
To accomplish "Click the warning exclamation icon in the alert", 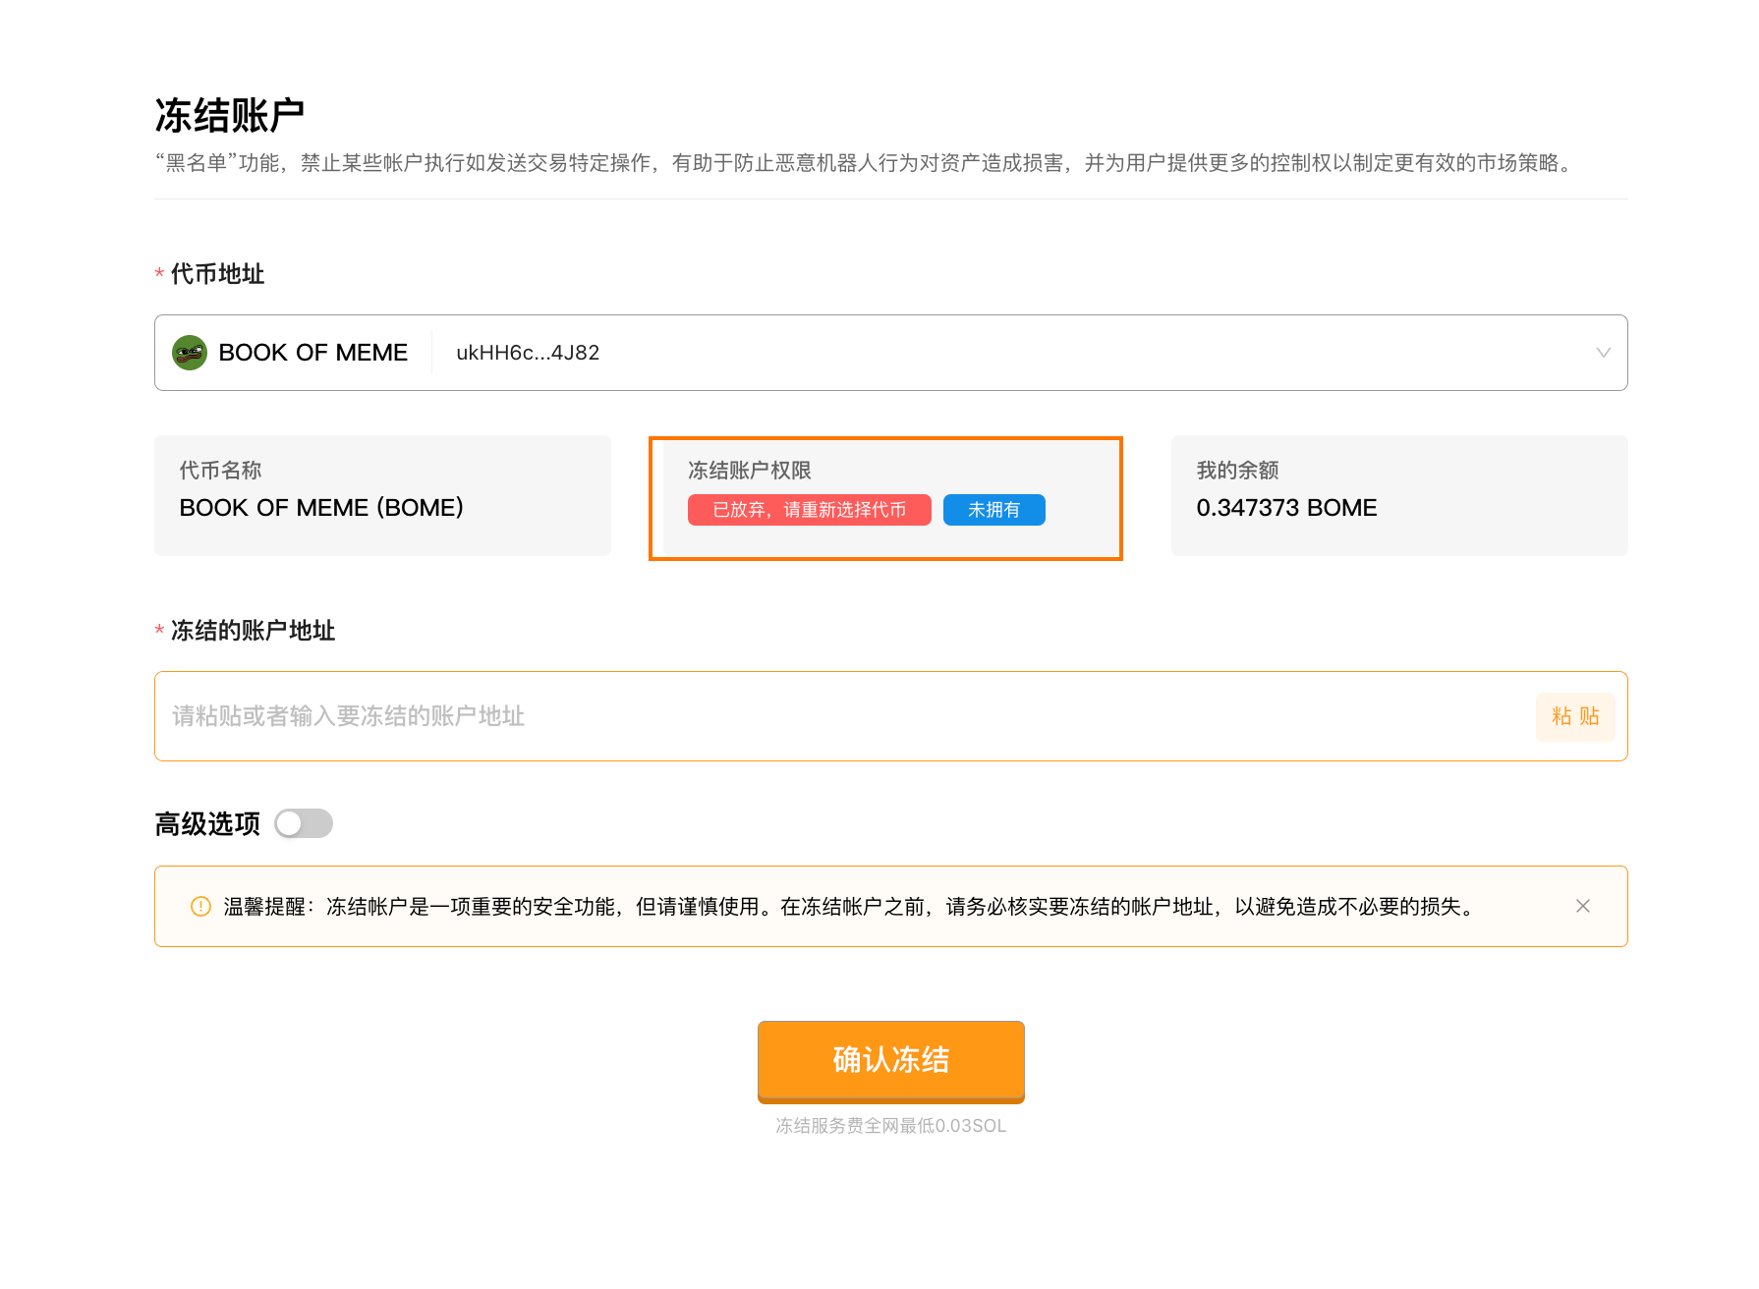I will (x=200, y=907).
